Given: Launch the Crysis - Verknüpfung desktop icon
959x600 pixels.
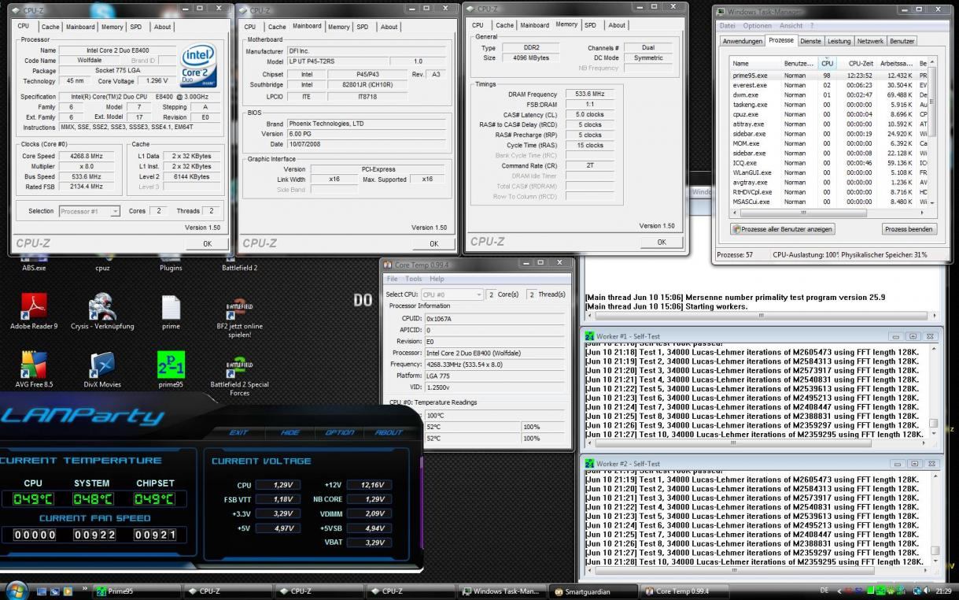Looking at the screenshot, I should pyautogui.click(x=102, y=311).
